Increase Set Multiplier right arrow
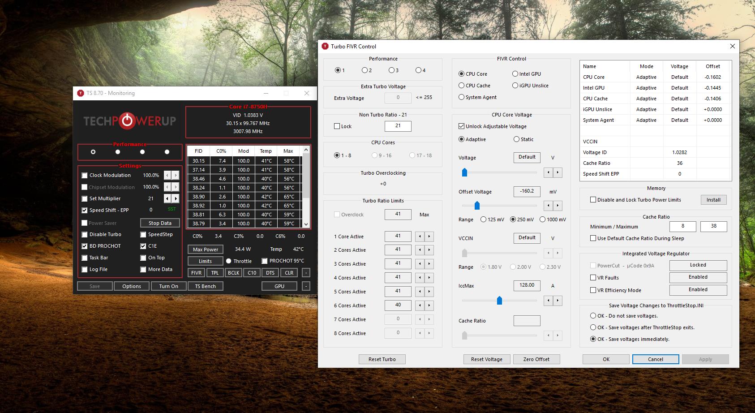The height and width of the screenshot is (413, 755). tap(176, 198)
